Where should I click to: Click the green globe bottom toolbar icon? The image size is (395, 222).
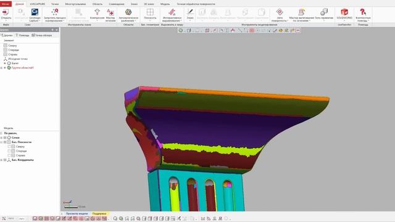(121, 218)
